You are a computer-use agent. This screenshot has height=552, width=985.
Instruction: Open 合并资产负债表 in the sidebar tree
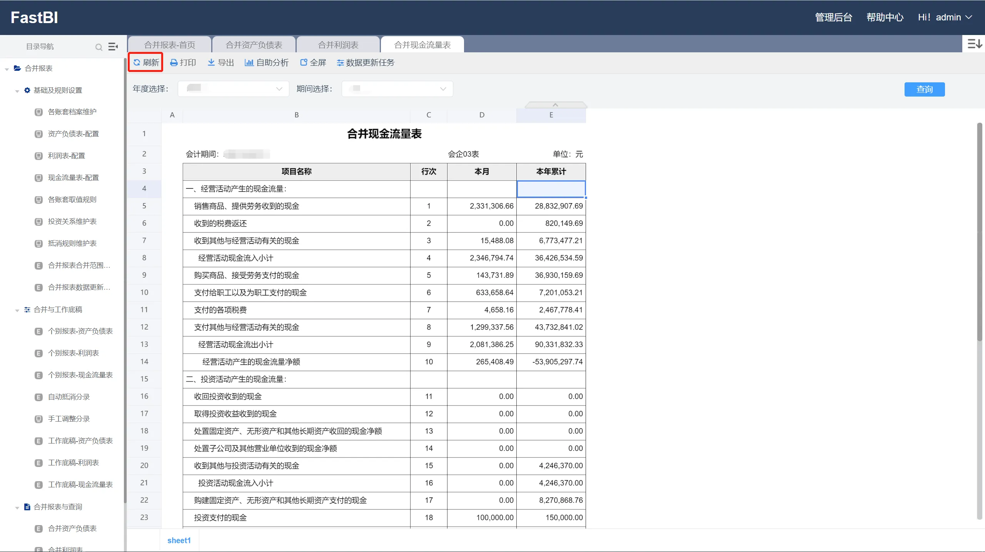(x=72, y=529)
